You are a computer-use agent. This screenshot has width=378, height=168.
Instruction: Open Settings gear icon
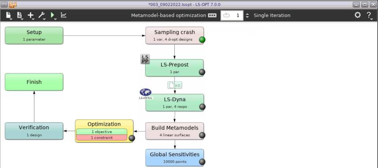(x=358, y=15)
